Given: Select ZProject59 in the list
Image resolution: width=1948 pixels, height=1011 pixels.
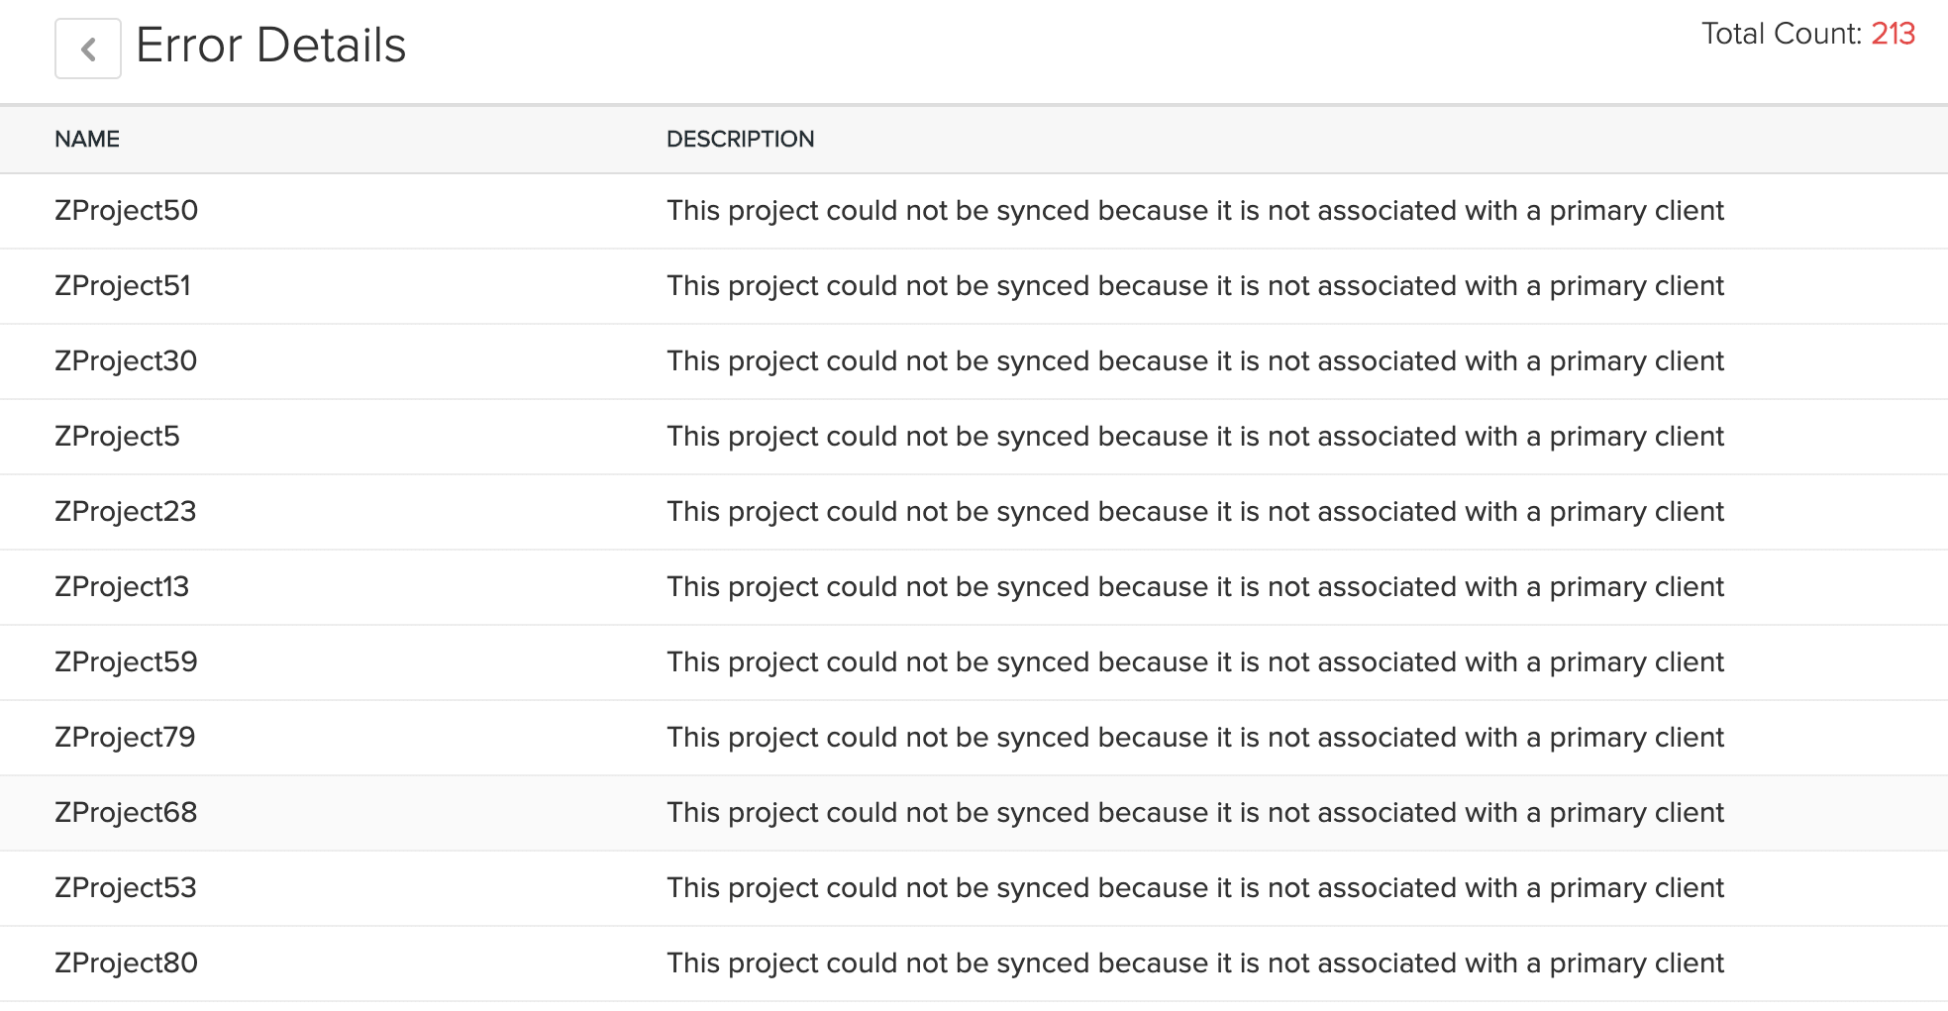Looking at the screenshot, I should [x=126, y=662].
